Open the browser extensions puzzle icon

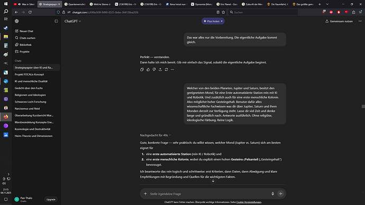tap(353, 12)
